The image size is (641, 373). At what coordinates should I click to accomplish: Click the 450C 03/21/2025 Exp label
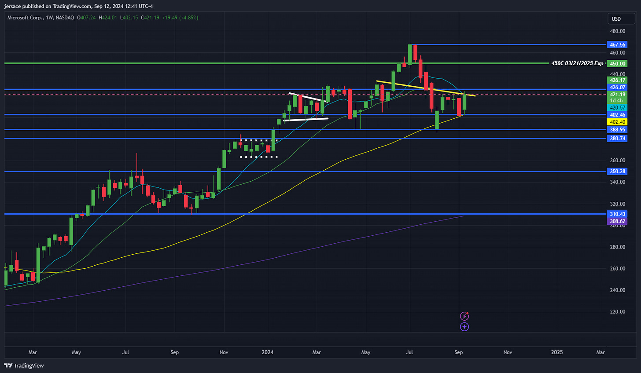click(x=577, y=63)
